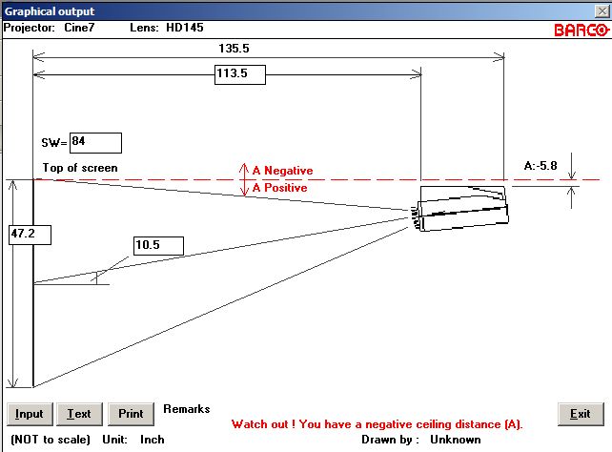Open the Text output button

click(79, 414)
